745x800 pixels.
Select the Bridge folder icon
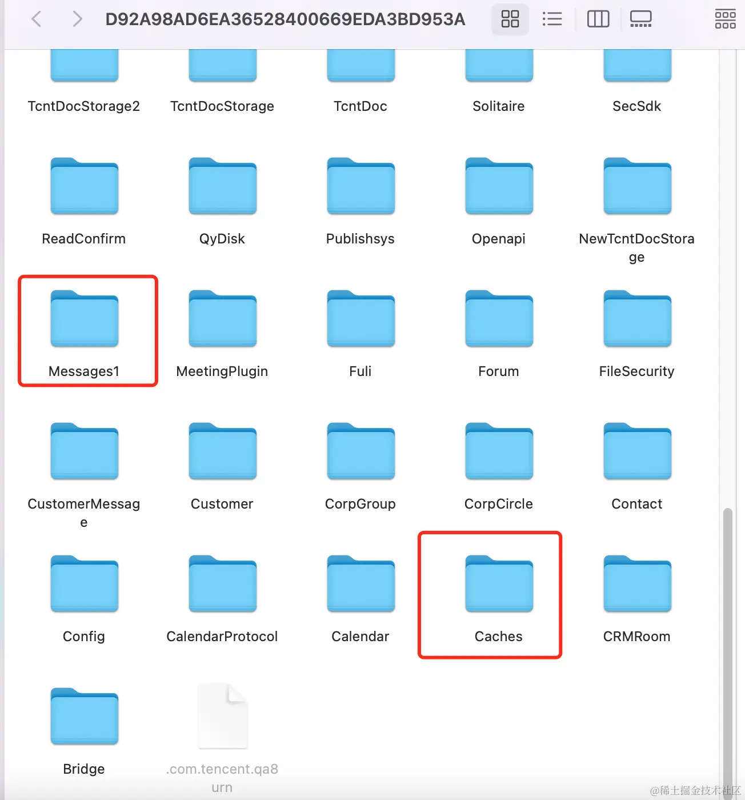pyautogui.click(x=84, y=716)
